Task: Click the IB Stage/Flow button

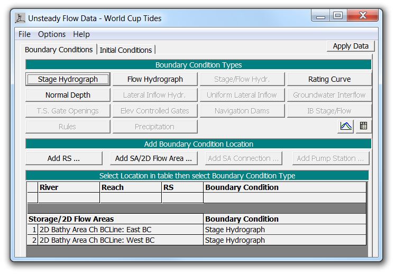Action: point(329,111)
